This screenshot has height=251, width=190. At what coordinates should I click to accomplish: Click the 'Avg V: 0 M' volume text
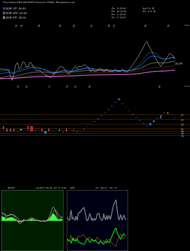click(148, 8)
